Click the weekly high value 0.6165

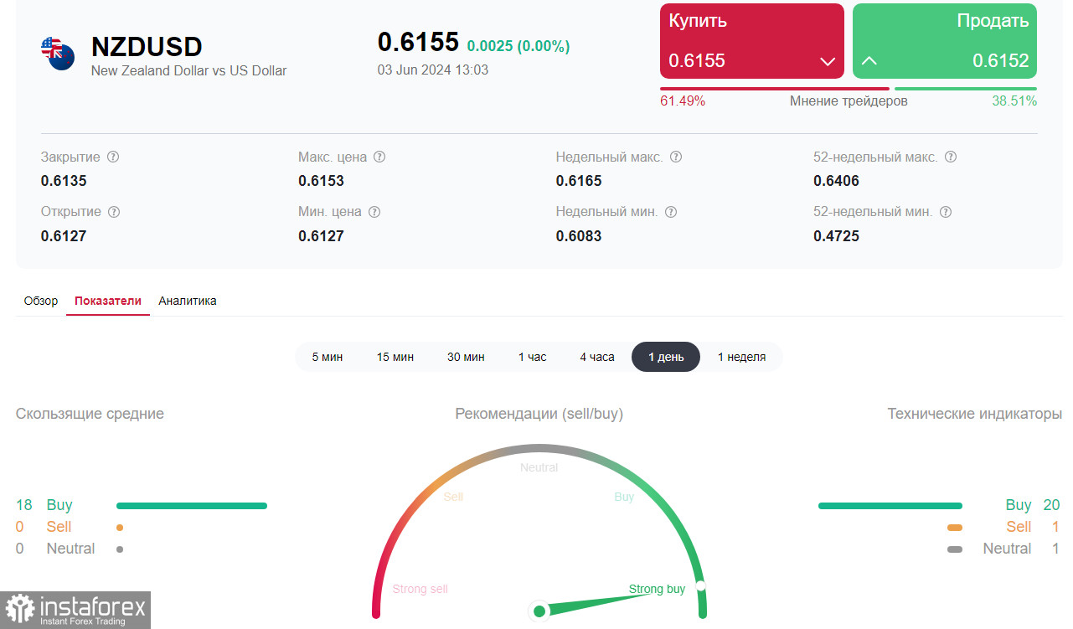579,181
